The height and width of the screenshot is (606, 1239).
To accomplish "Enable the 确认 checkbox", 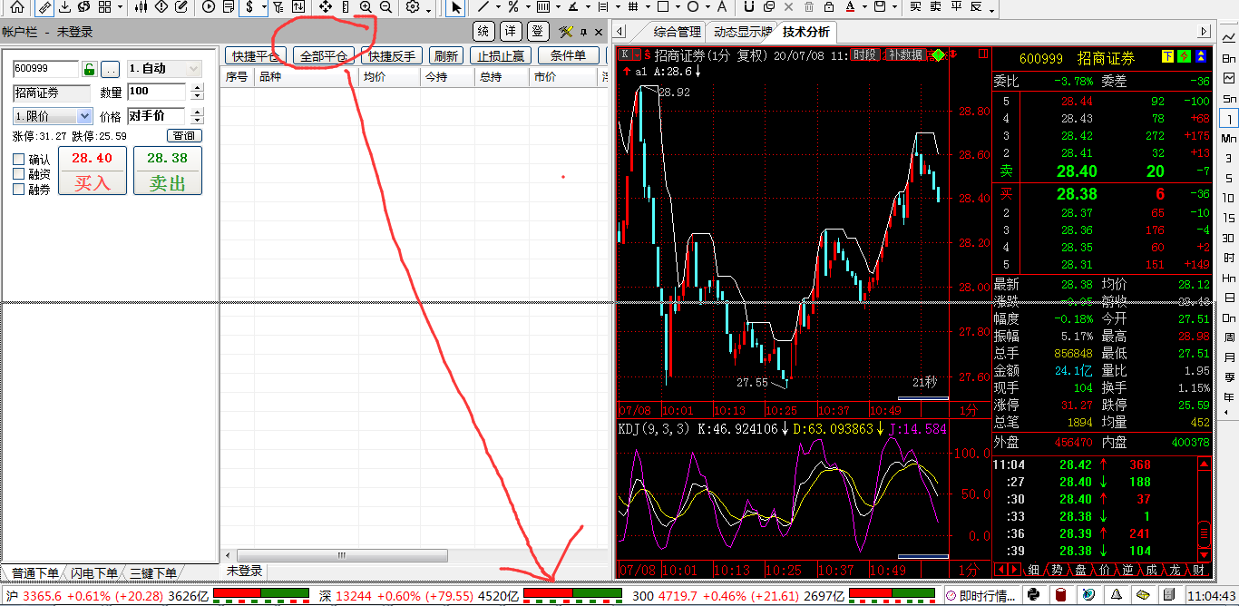I will click(19, 160).
